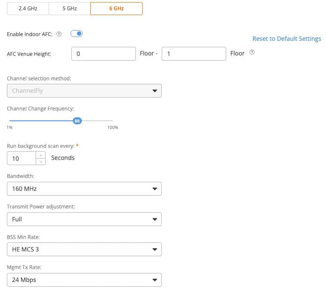Click help icon beside AFC Venue Height Floor
Image resolution: width=326 pixels, height=291 pixels.
pos(252,52)
